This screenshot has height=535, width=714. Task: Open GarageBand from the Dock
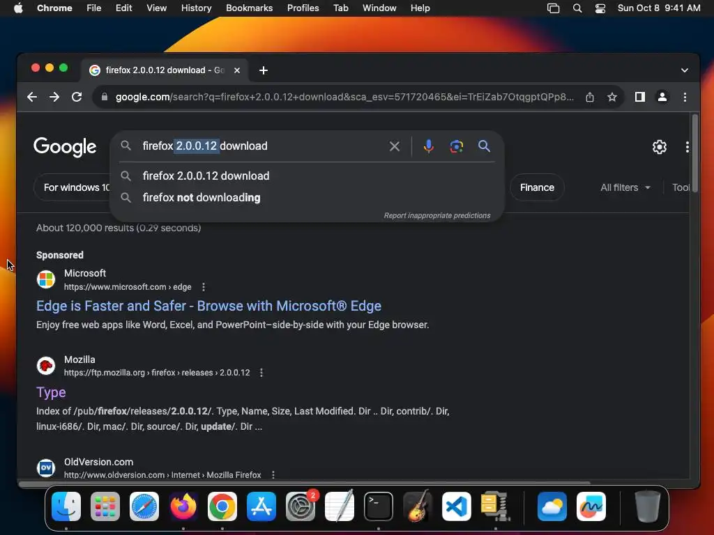[x=418, y=506]
